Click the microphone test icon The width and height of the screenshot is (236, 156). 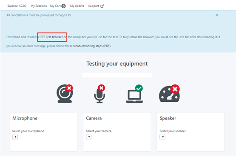pyautogui.click(x=100, y=94)
